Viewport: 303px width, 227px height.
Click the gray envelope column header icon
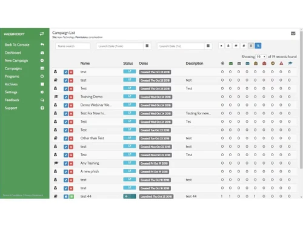tap(239, 64)
